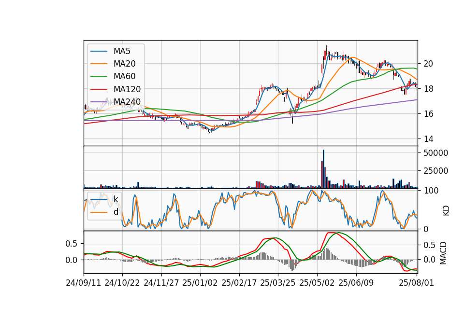Click the MA20 legend label
The width and height of the screenshot is (464, 333).
(124, 64)
